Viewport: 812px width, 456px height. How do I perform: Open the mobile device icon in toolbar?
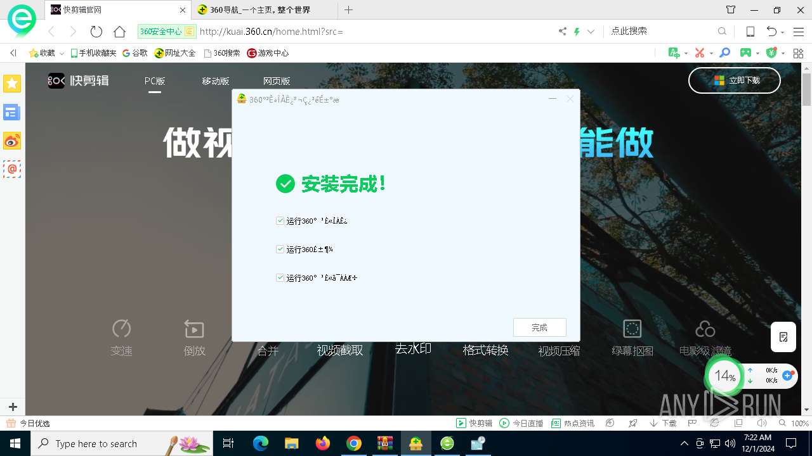click(x=750, y=31)
